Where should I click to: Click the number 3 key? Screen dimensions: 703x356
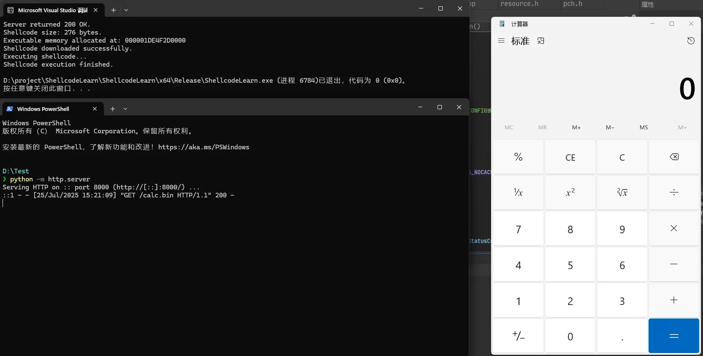click(622, 300)
